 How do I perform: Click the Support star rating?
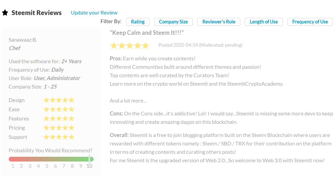point(59,137)
